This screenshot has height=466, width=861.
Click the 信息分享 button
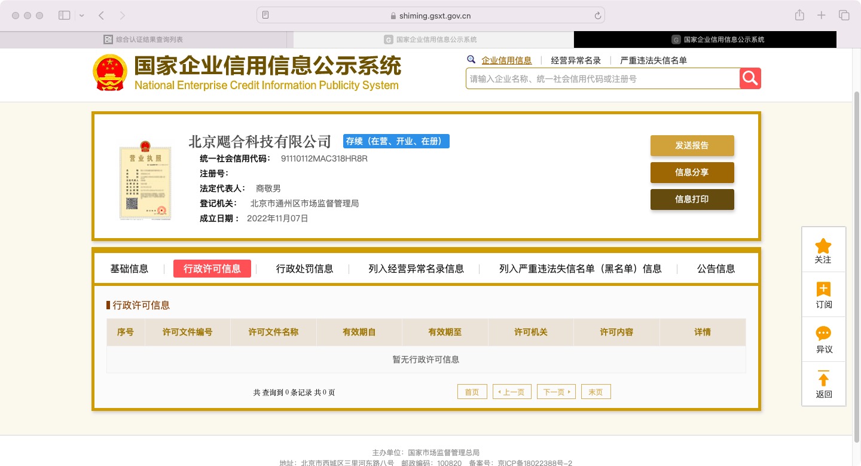692,172
